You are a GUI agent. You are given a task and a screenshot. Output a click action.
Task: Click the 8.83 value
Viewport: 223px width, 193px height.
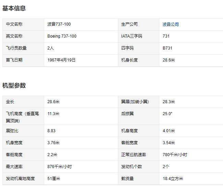(51, 131)
